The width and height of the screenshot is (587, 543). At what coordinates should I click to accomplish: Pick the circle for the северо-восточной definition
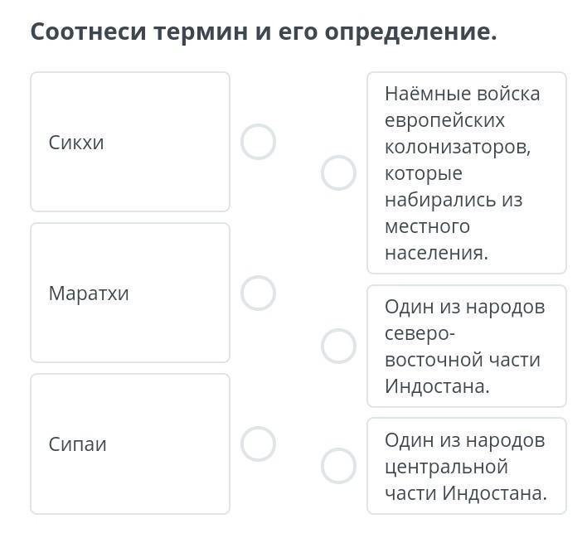[338, 346]
